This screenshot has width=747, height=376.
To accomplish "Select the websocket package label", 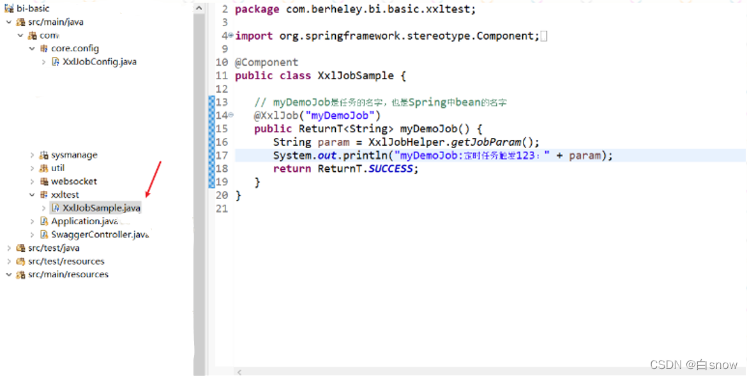I will coord(74,181).
